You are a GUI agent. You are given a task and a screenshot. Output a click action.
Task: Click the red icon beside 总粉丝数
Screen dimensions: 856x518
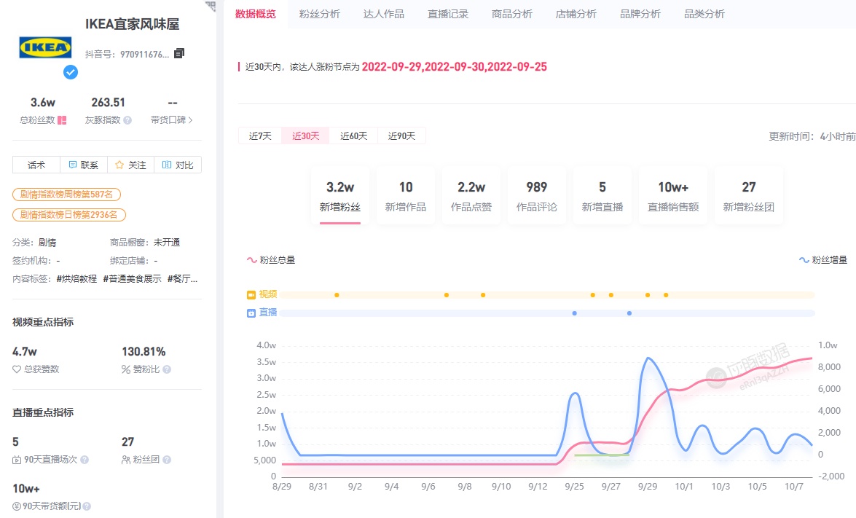coord(62,120)
